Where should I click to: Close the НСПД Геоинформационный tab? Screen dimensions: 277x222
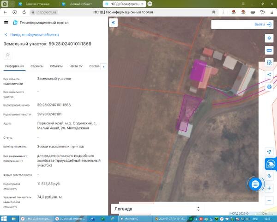pyautogui.click(x=142, y=4)
